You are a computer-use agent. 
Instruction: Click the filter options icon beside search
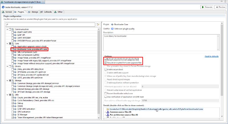(98, 25)
